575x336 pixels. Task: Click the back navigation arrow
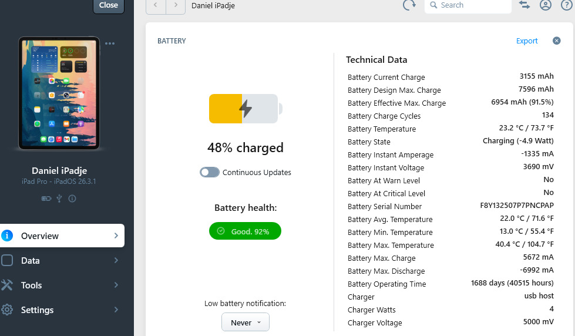pos(156,5)
